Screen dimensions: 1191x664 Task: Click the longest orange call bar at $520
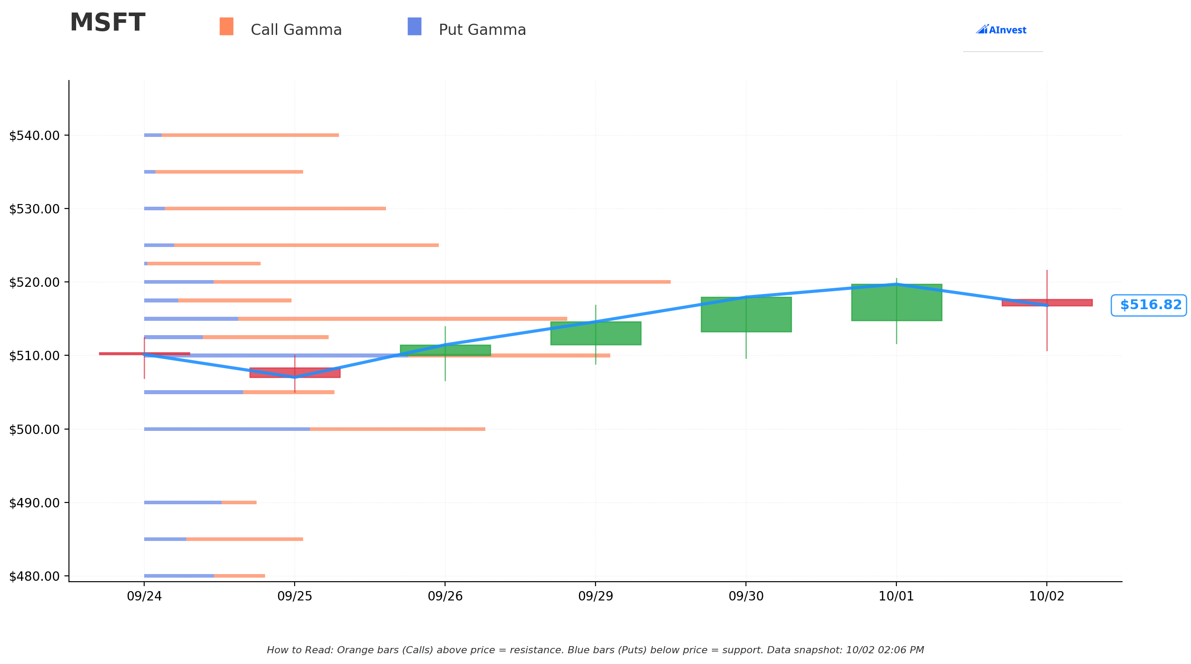coord(442,282)
